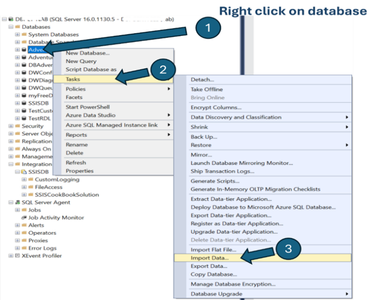Click Generate Scripts... menu entry
384x300 pixels.
(x=214, y=181)
